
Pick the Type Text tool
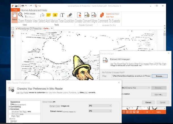pyautogui.click(x=62, y=15)
